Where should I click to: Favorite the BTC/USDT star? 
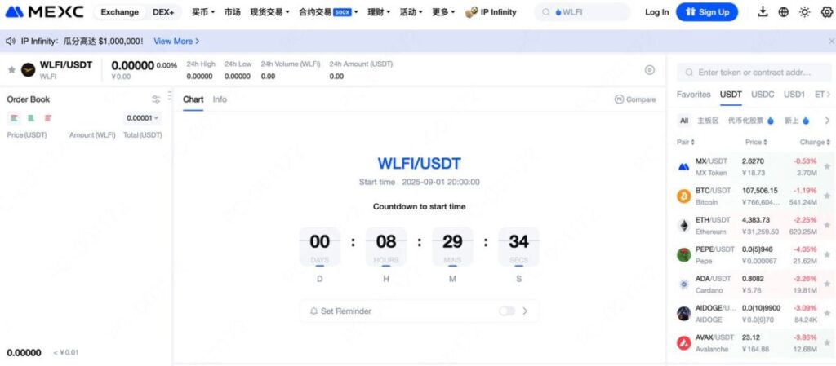click(x=827, y=196)
